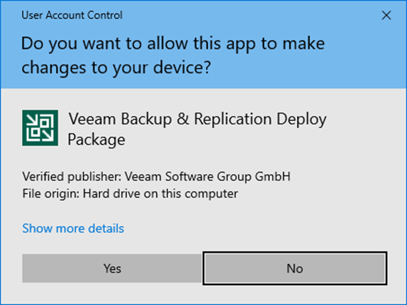
Task: Click the 'Hard drive on this computer' text
Action: click(x=160, y=193)
